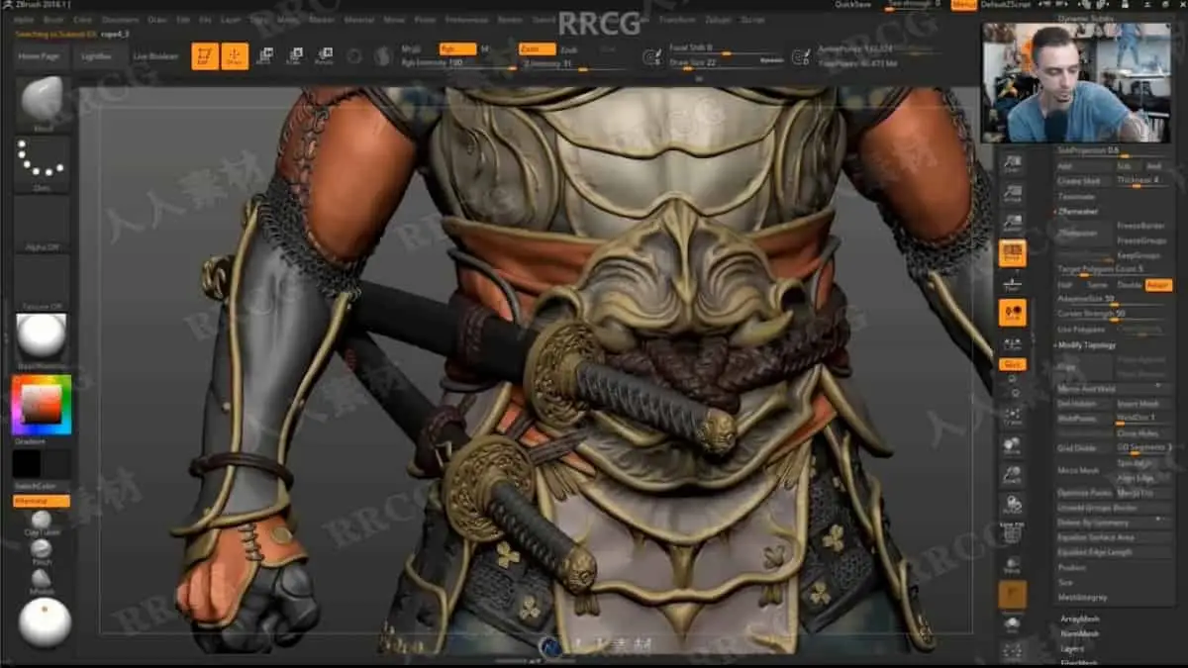Click the second zoom magnifier icon in right shelf
Viewport: 1188px width, 668px height.
[x=1012, y=194]
